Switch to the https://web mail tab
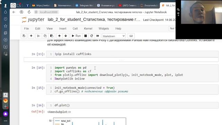The height and width of the screenshot is (125, 222). click(x=41, y=6)
